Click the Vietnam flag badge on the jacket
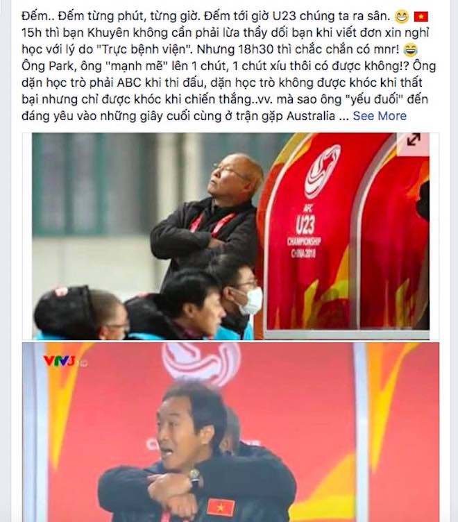 [221, 507]
